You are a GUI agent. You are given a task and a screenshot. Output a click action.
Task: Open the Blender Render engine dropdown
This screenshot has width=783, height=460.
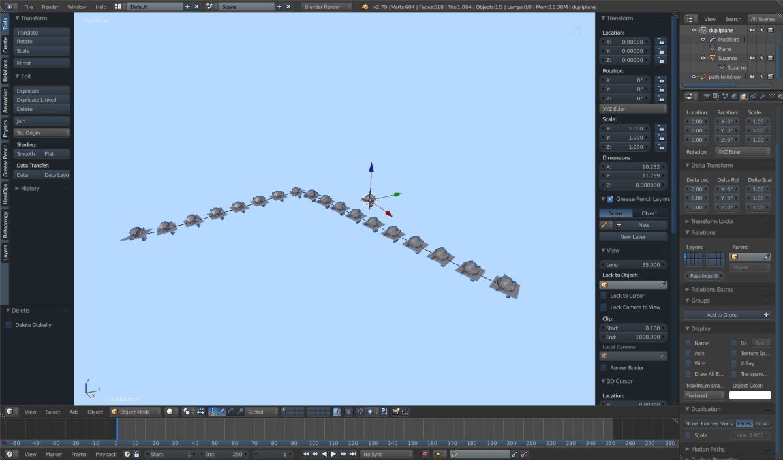pos(328,7)
